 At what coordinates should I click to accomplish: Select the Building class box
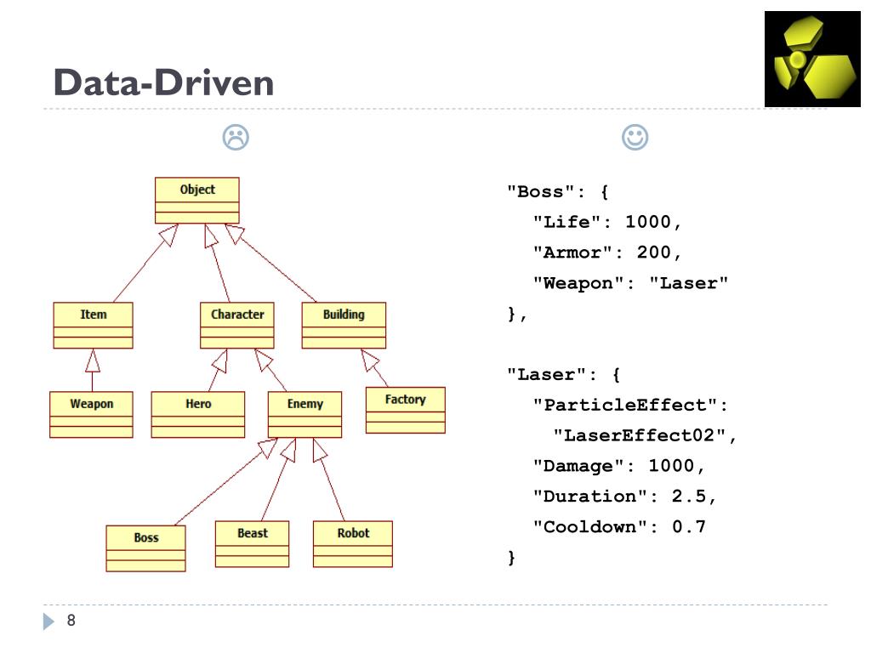click(344, 326)
